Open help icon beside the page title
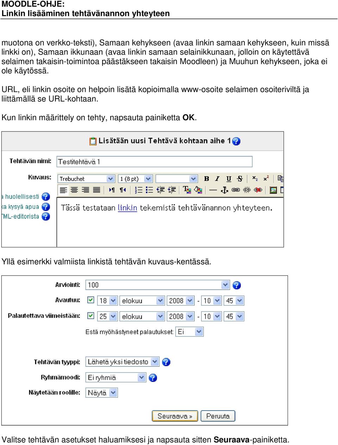This screenshot has height=445, width=338. 236,141
